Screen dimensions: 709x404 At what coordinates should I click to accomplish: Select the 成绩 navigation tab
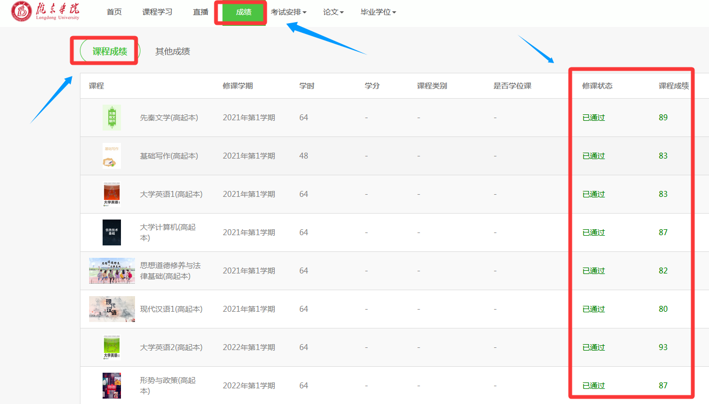[x=244, y=12]
